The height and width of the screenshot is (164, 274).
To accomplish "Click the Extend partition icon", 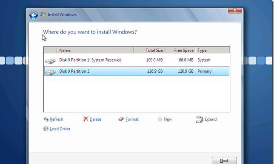I will [200, 119].
